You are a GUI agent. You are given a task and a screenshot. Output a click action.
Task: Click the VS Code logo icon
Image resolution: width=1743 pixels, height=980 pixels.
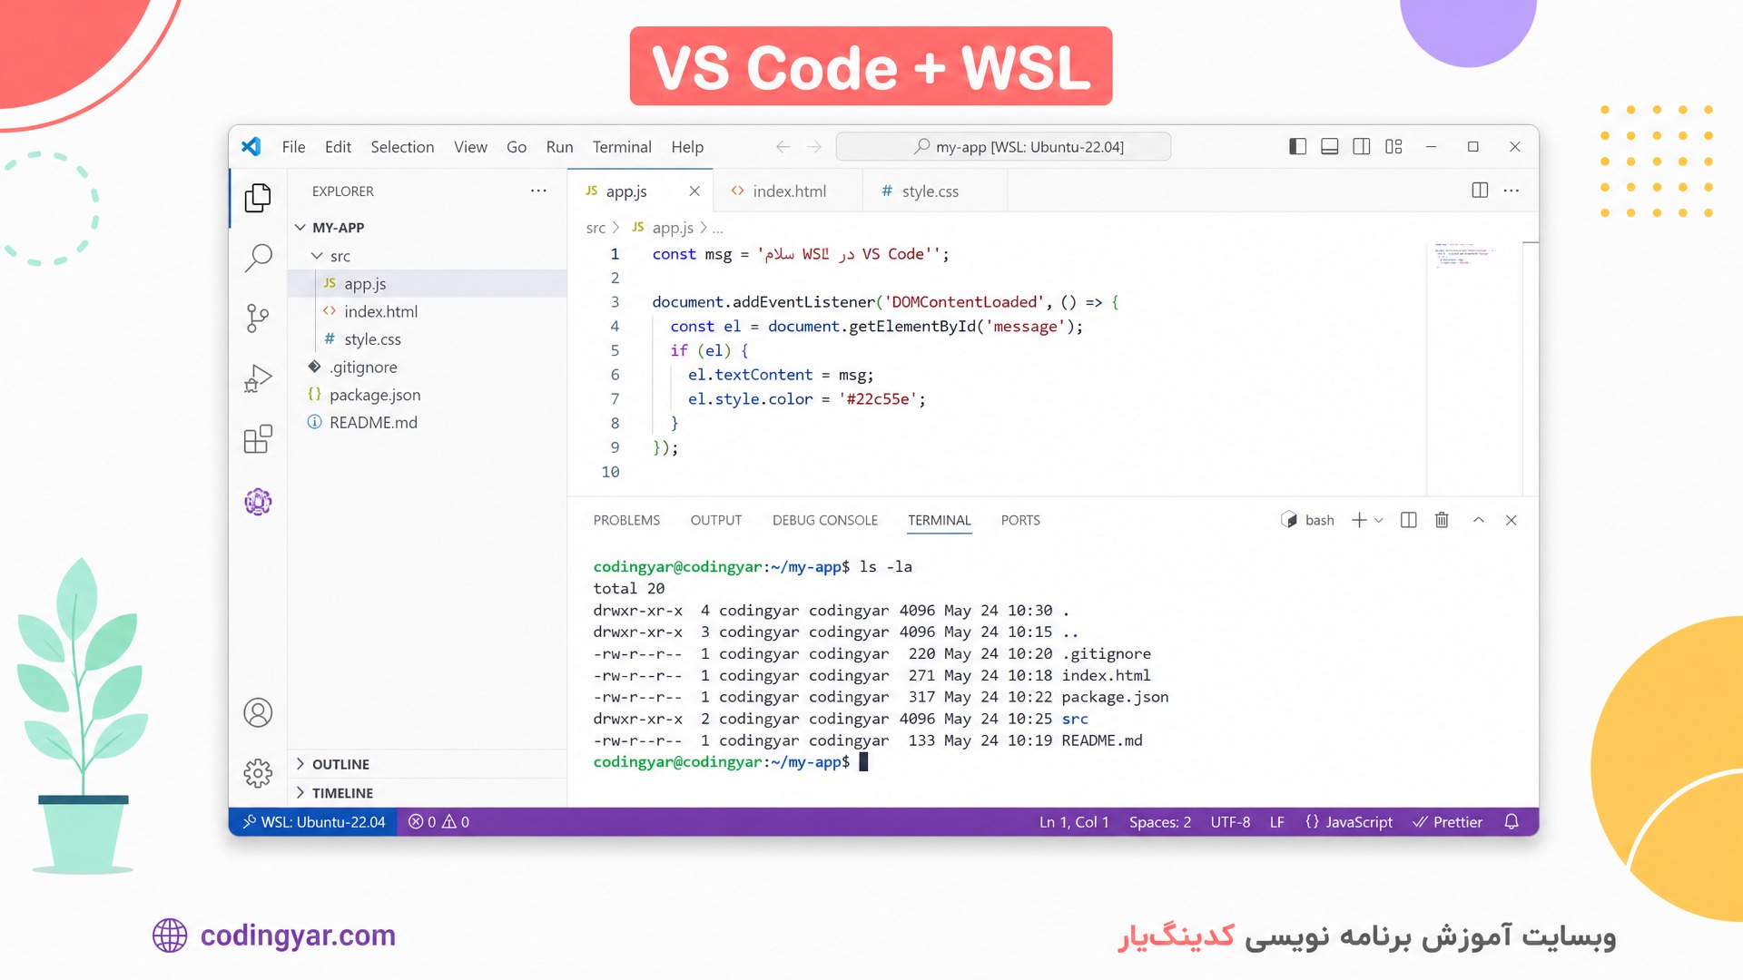pos(251,146)
